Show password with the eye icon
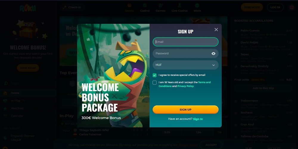The image size is (298, 149). coord(213,54)
